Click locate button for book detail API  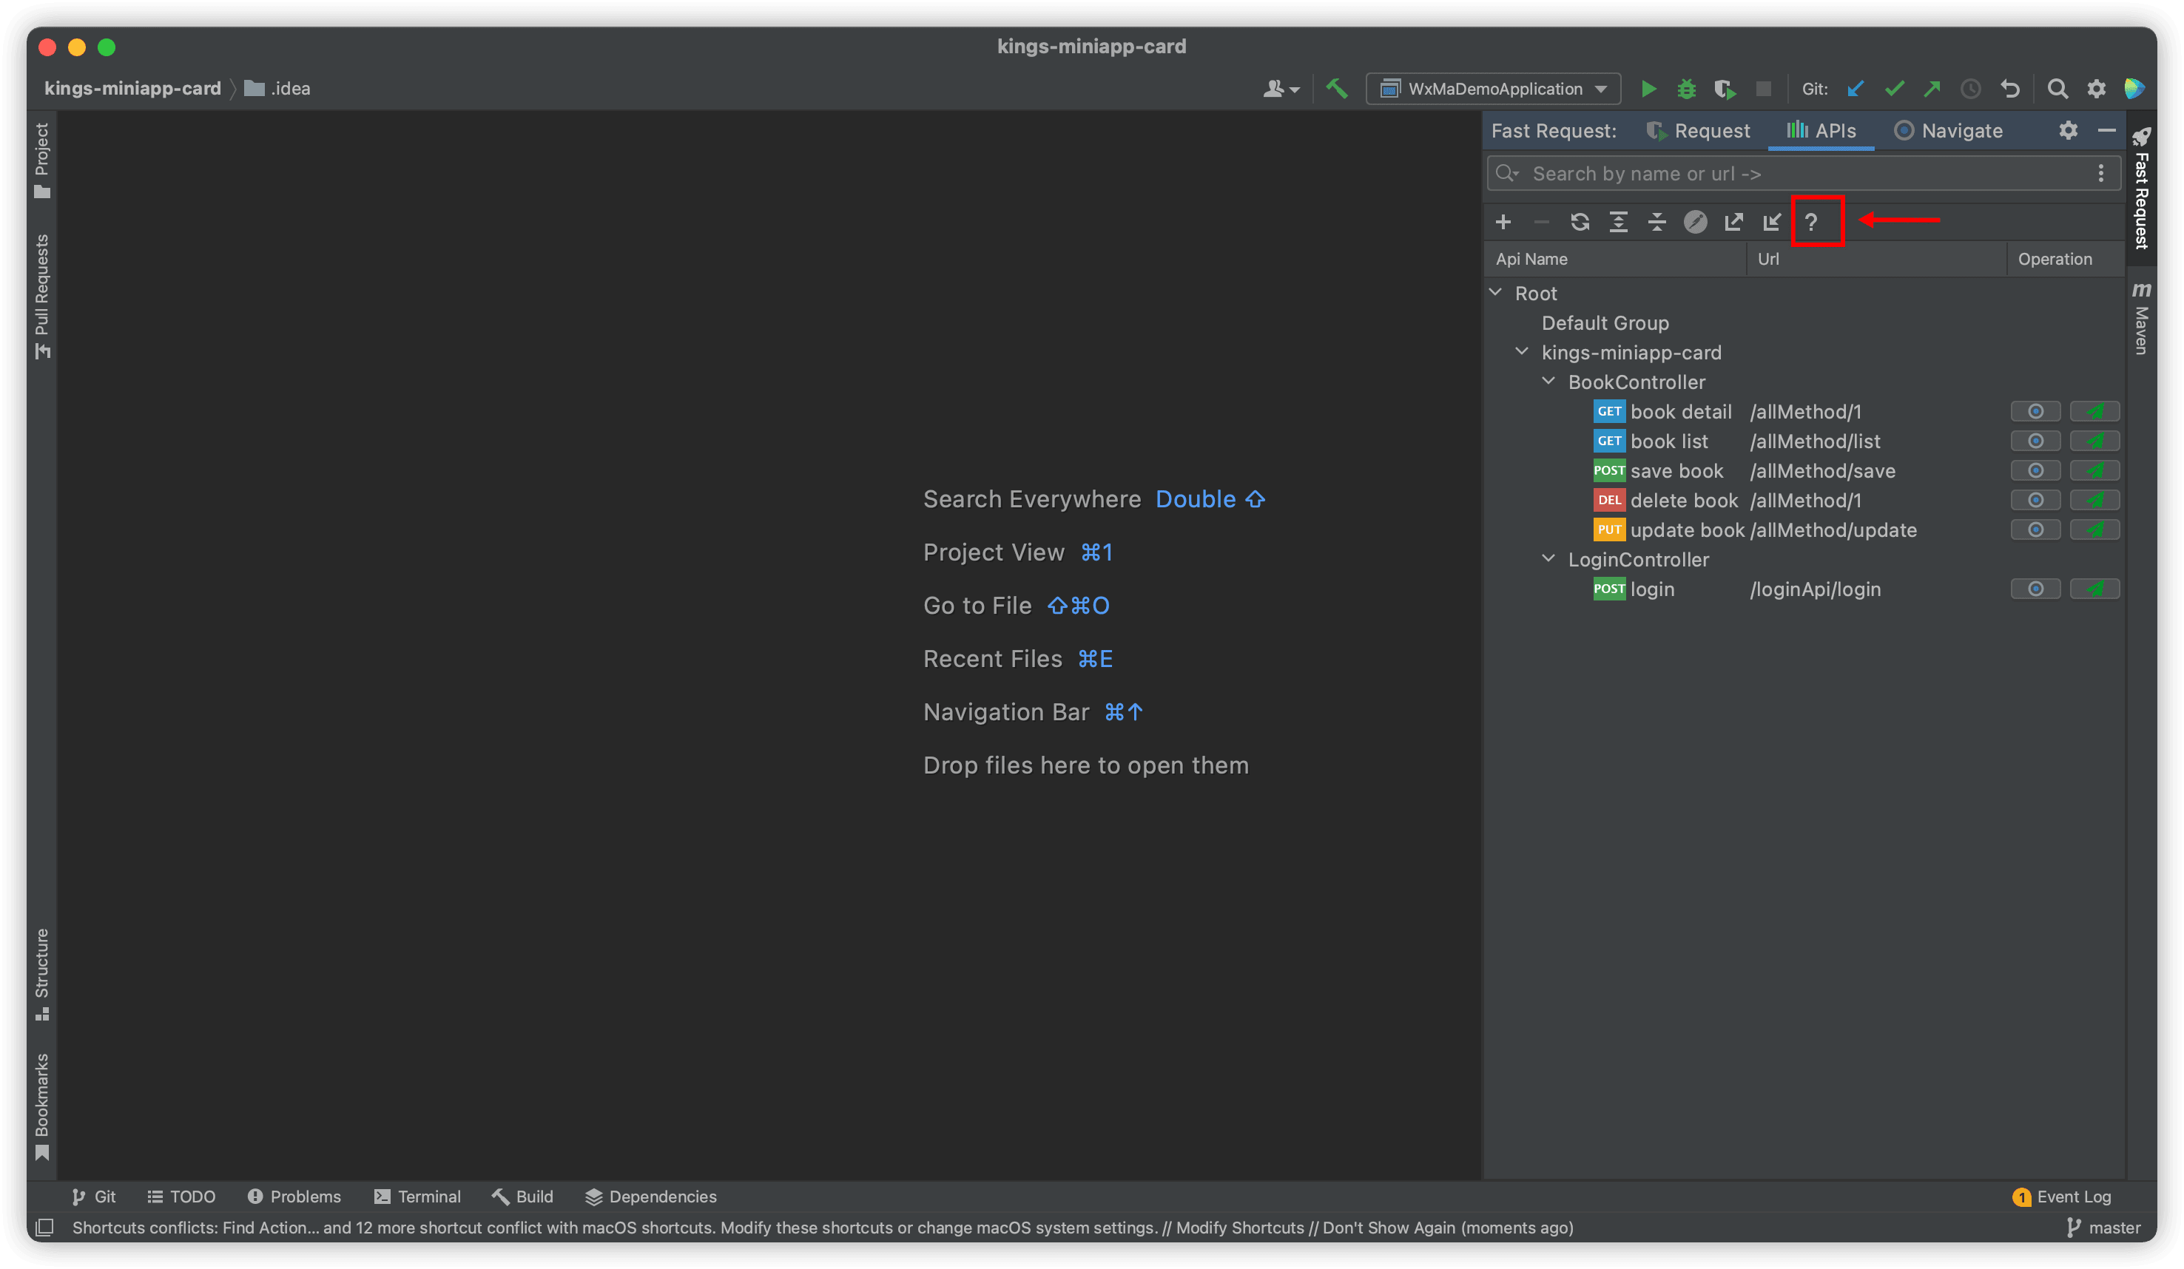(2035, 411)
